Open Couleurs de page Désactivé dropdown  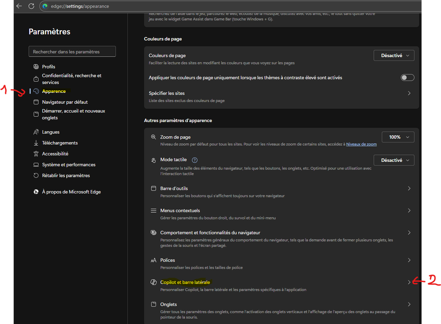click(x=394, y=55)
